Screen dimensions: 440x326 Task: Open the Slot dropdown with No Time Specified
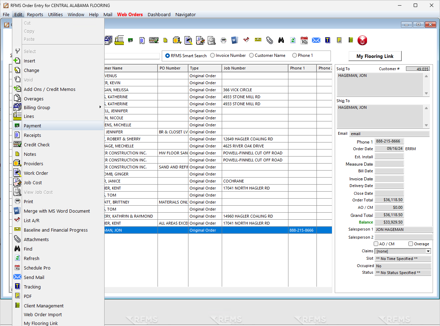(x=403, y=258)
